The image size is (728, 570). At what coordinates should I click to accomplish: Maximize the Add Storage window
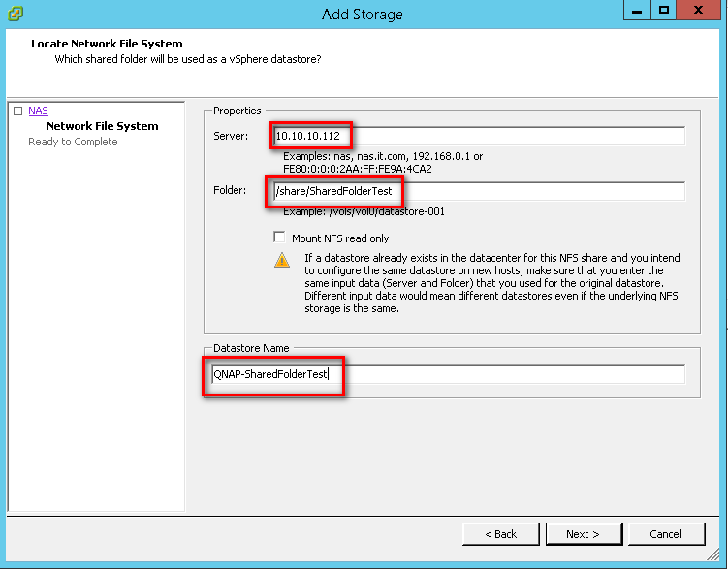tap(664, 10)
